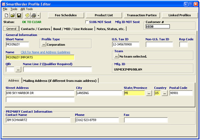
Task: Switch to the Contacts / Carriers tab
Action: click(x=35, y=29)
